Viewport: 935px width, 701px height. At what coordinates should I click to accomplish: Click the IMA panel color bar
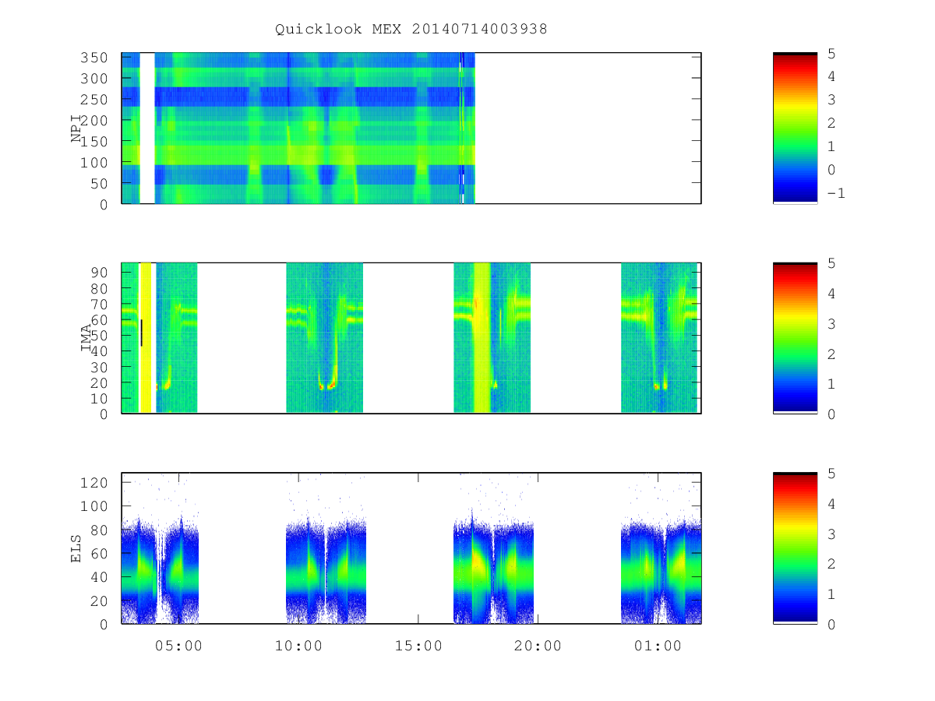795,338
